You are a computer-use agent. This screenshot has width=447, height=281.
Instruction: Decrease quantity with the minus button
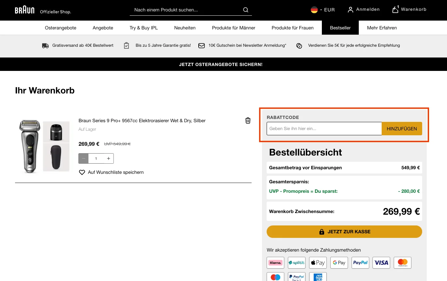84,158
